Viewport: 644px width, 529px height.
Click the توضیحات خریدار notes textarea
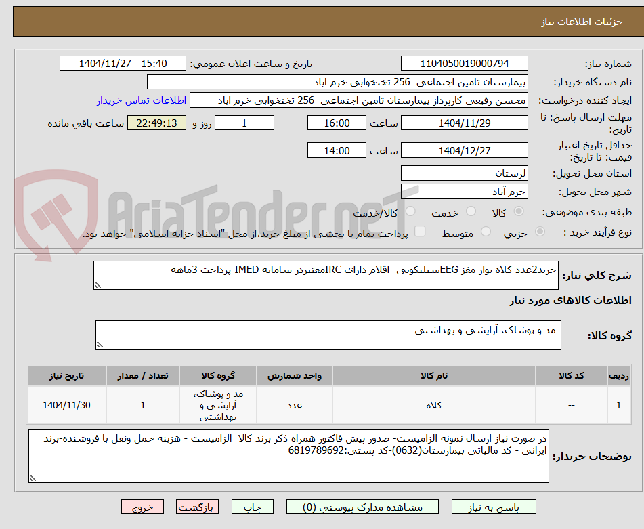click(288, 456)
